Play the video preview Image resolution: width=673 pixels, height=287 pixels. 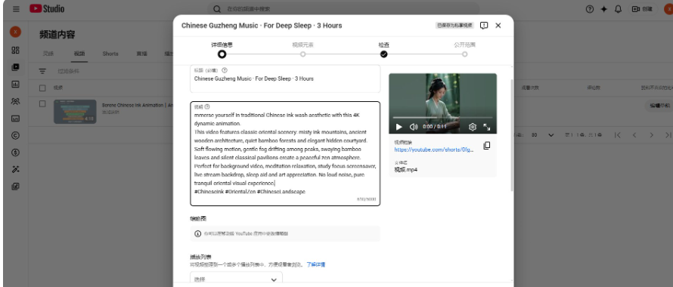399,127
